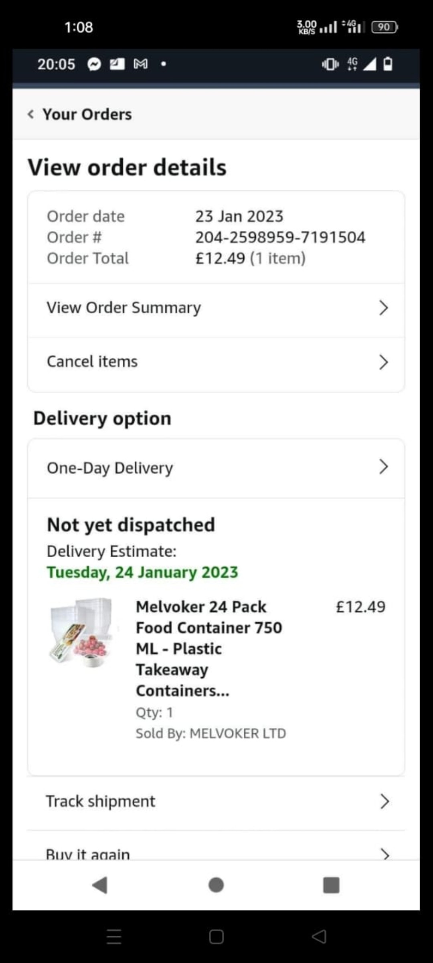Image resolution: width=433 pixels, height=963 pixels.
Task: Expand One-Day Delivery option chevron
Action: coord(383,467)
